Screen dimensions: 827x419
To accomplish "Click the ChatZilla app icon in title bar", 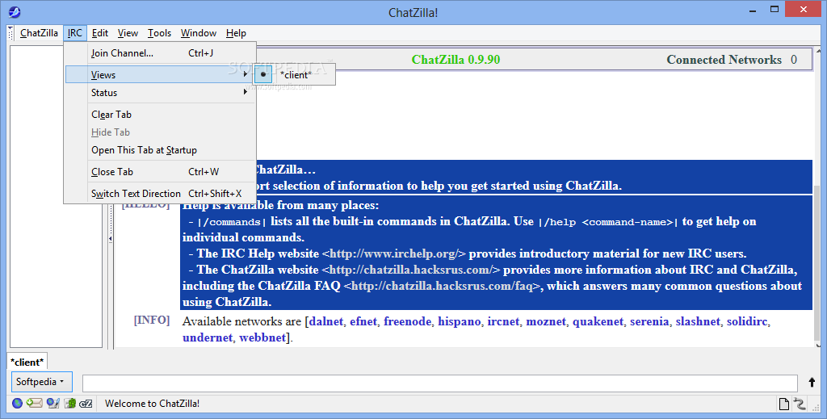I will click(x=15, y=11).
